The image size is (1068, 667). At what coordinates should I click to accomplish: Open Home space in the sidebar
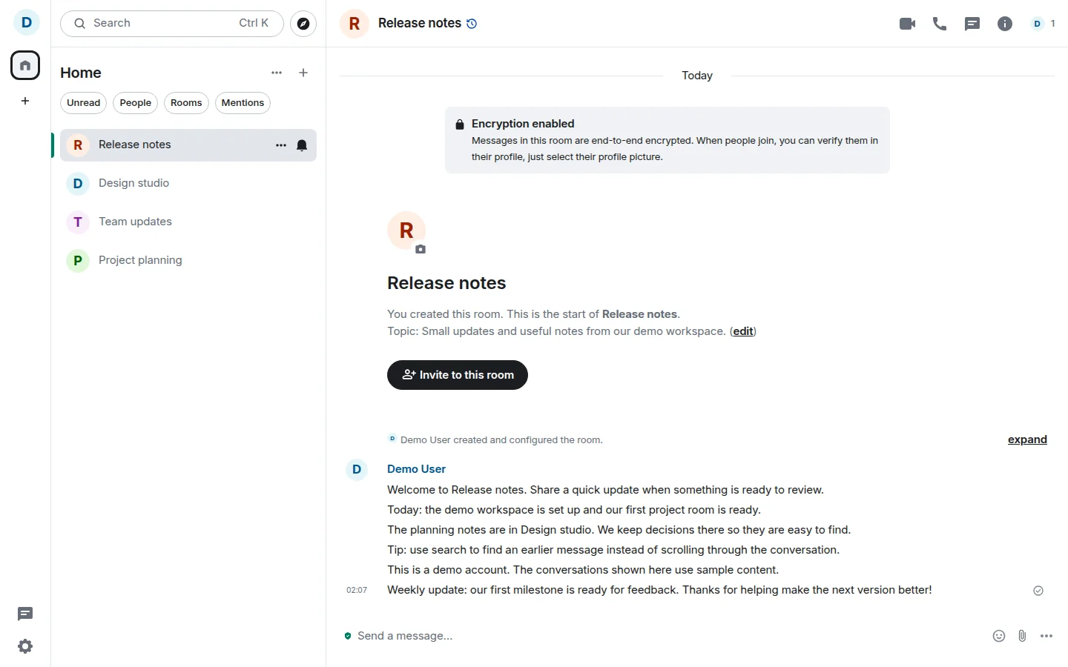25,65
